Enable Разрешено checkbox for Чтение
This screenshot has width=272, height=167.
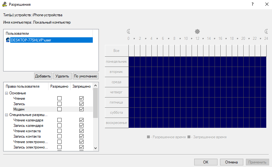tap(59, 98)
